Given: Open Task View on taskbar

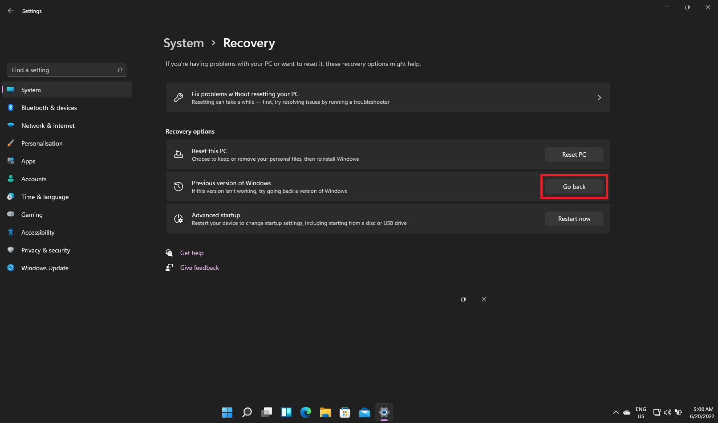Looking at the screenshot, I should [x=267, y=412].
